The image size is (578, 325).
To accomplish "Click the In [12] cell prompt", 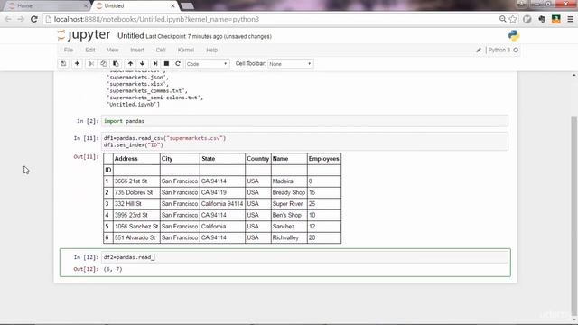I will 86,257.
